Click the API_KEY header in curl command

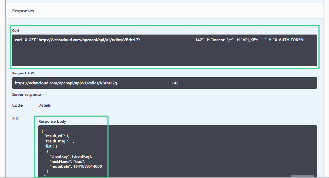pos(249,40)
